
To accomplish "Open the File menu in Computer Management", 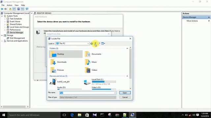I will pos(3,5).
